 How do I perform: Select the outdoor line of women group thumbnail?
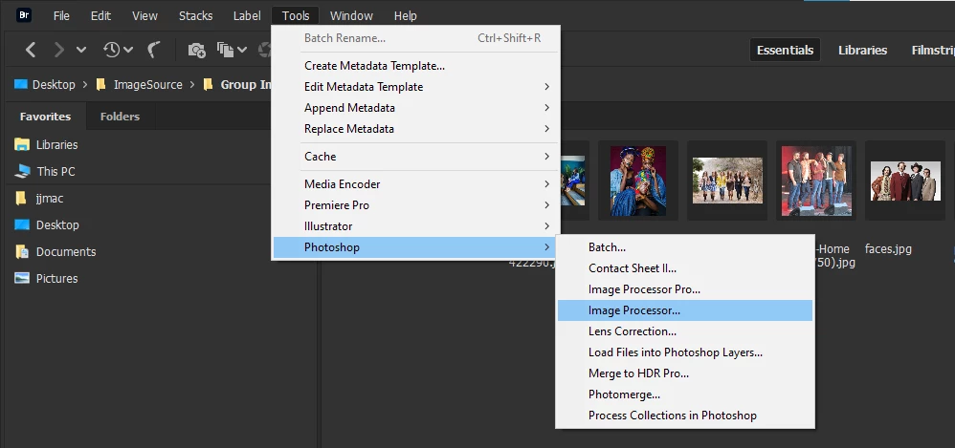727,180
